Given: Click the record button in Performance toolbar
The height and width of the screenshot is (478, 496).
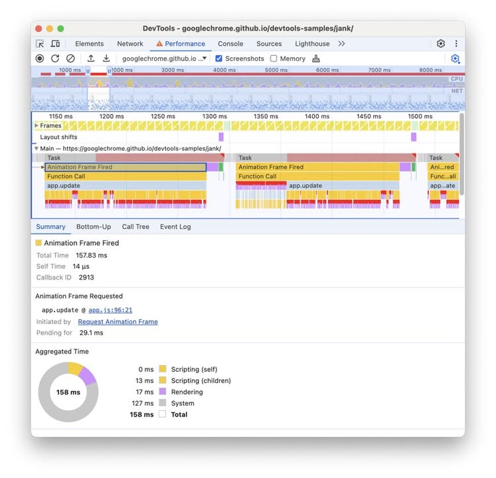Looking at the screenshot, I should point(40,58).
